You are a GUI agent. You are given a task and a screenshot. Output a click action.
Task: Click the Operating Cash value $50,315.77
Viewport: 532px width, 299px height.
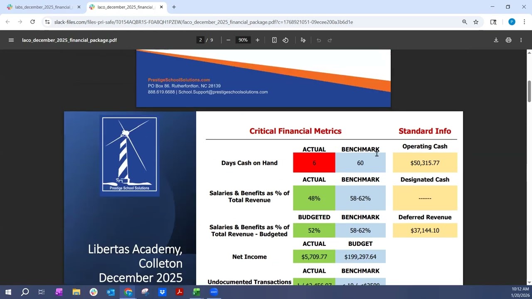point(425,163)
